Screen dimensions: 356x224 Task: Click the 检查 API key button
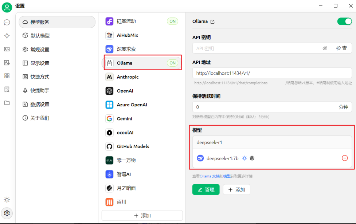pyautogui.click(x=341, y=48)
